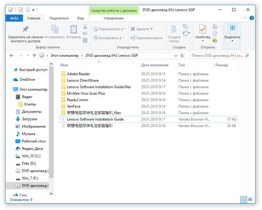
Task: Click the Pin to Quick Access pushpin icon
Action: 26,29
